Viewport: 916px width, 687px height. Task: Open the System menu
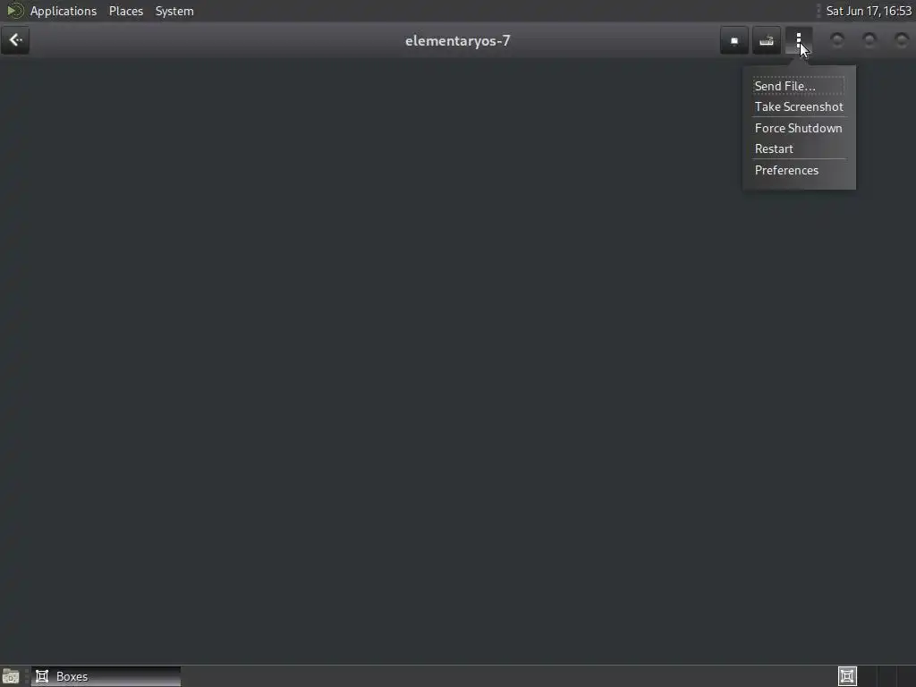[x=174, y=11]
